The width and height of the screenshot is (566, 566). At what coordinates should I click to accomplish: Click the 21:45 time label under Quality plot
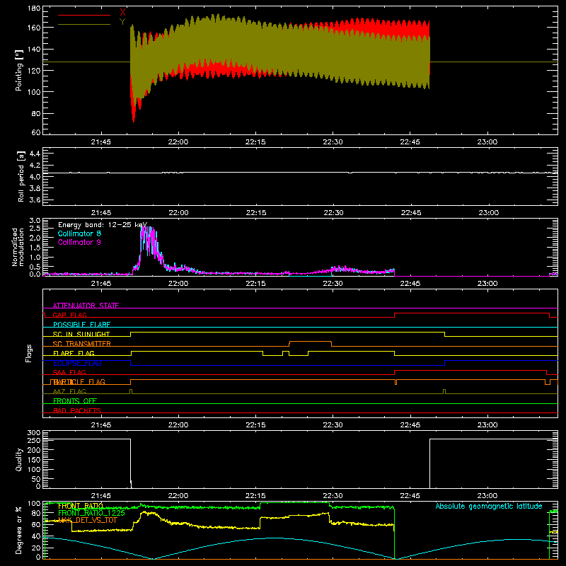(100, 496)
